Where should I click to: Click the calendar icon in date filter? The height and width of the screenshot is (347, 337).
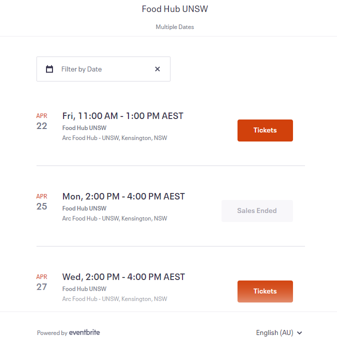point(49,69)
